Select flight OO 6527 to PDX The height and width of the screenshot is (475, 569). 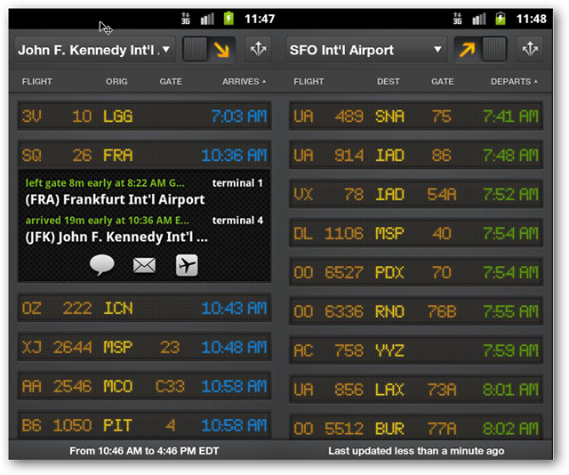coord(416,272)
